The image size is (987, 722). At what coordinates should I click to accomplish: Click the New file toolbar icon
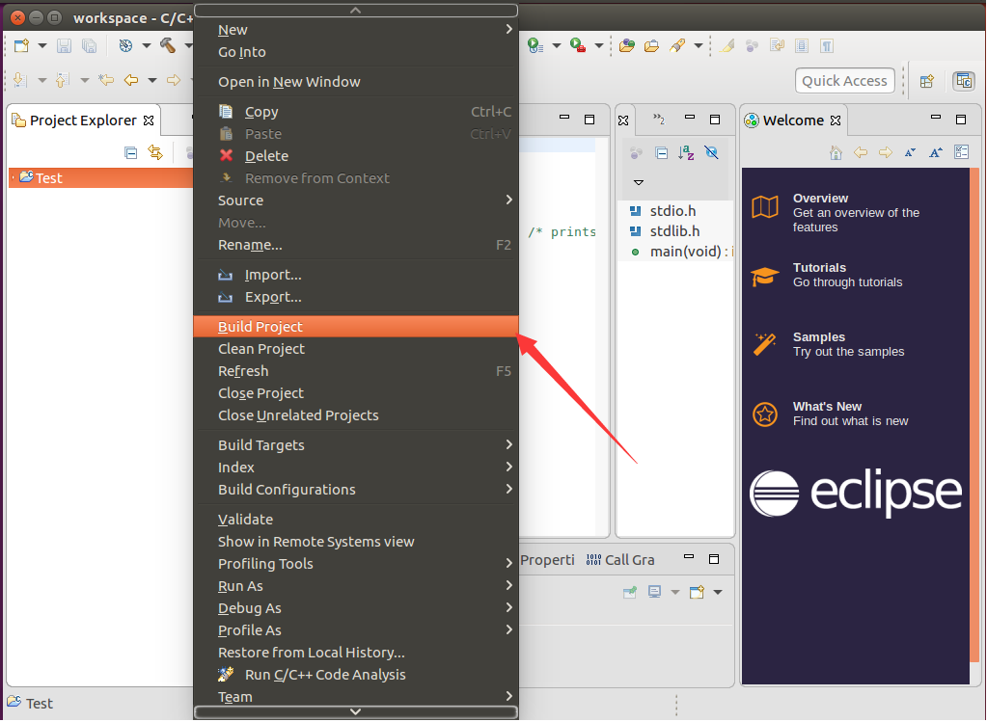click(21, 46)
